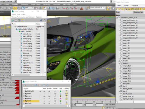This screenshot has height=109, width=145.
Task: Expand the doorFL node
Action: [x=119, y=86]
